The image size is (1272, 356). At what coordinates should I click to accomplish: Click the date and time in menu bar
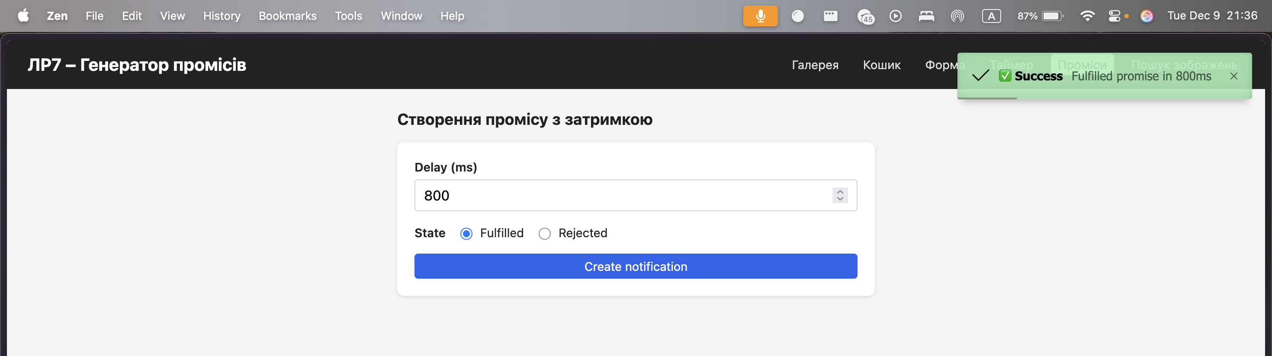[x=1212, y=16]
